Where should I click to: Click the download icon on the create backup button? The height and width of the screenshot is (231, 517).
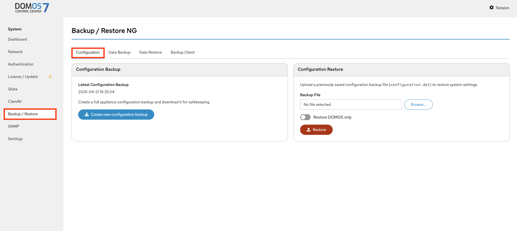pyautogui.click(x=87, y=114)
